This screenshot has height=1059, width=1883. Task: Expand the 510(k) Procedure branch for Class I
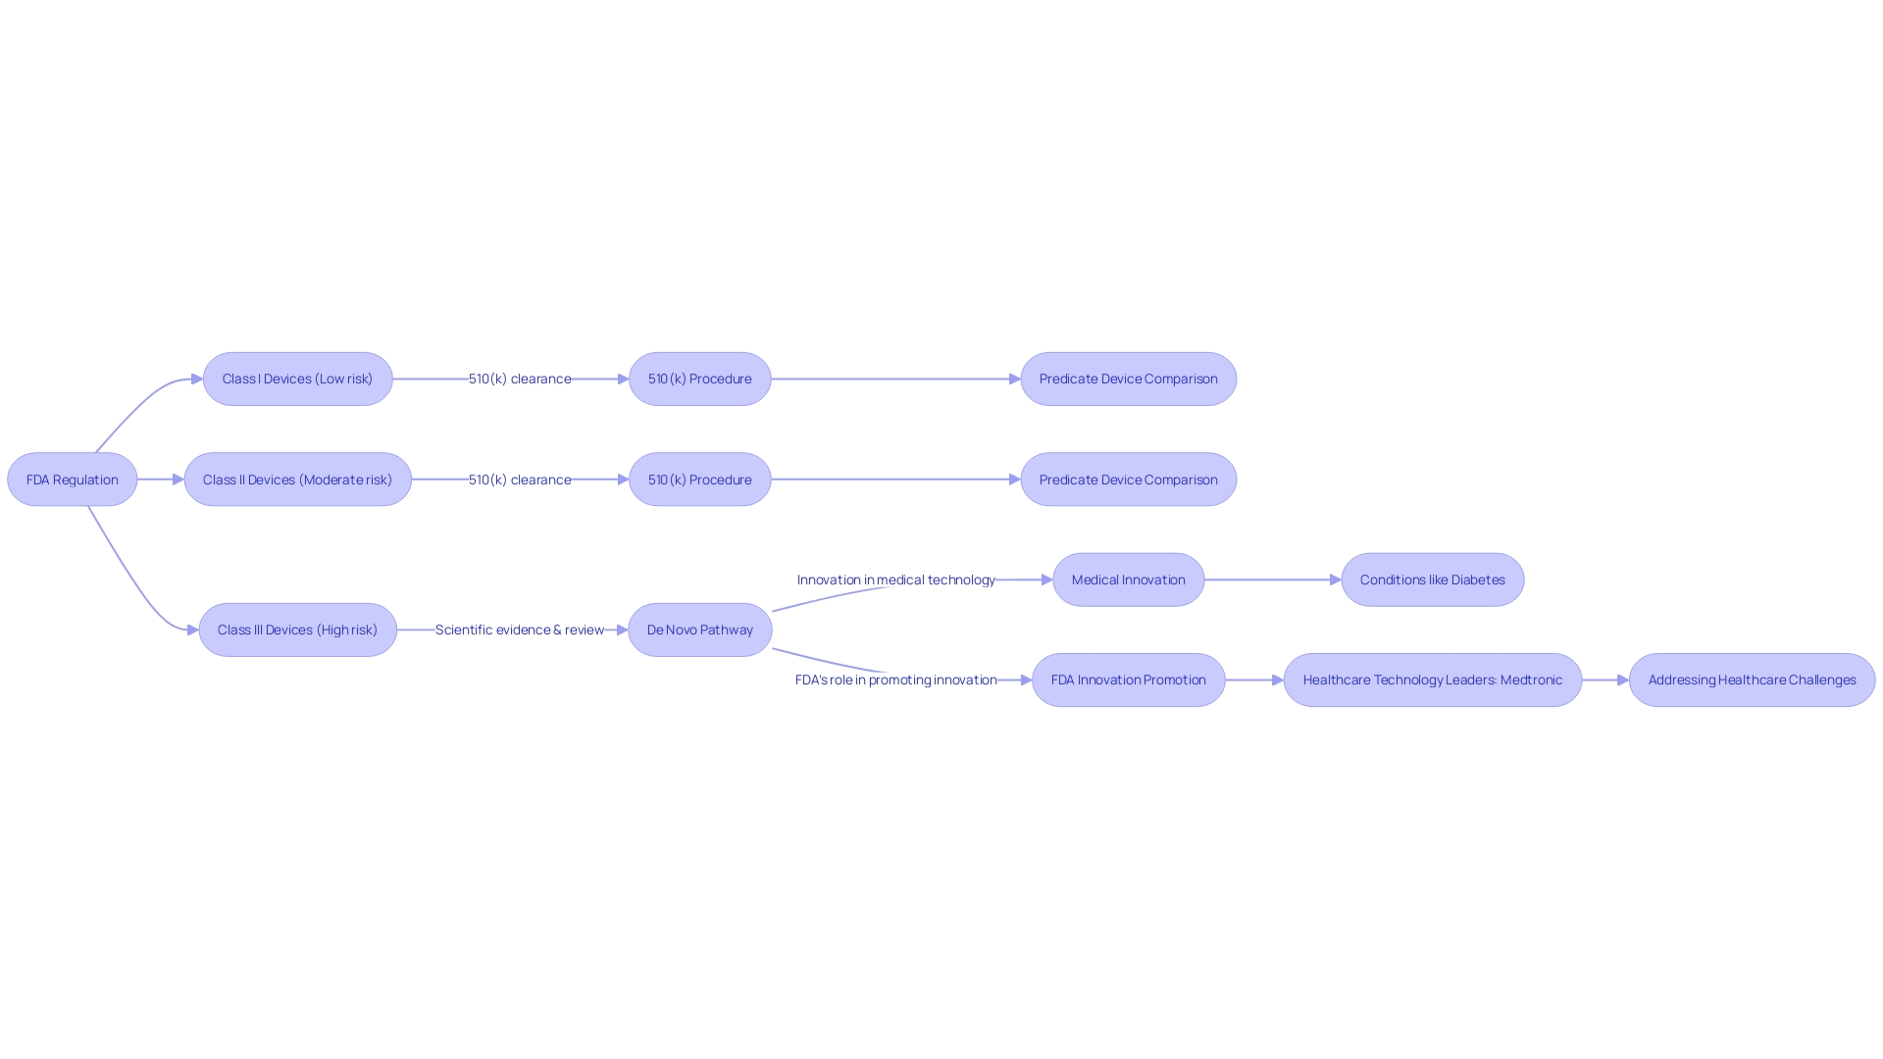click(698, 378)
